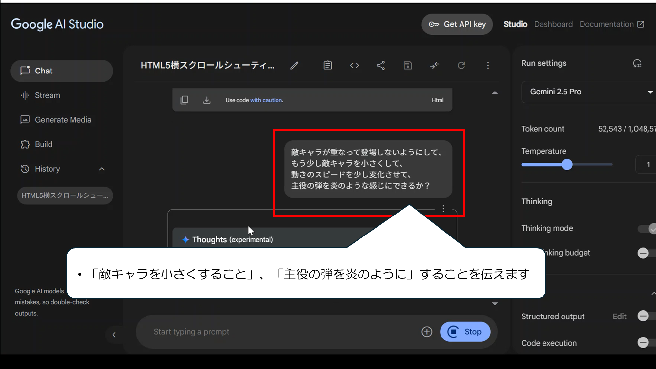656x369 pixels.
Task: Click the chat title HTML5横スクロールシューティ...
Action: pos(207,65)
